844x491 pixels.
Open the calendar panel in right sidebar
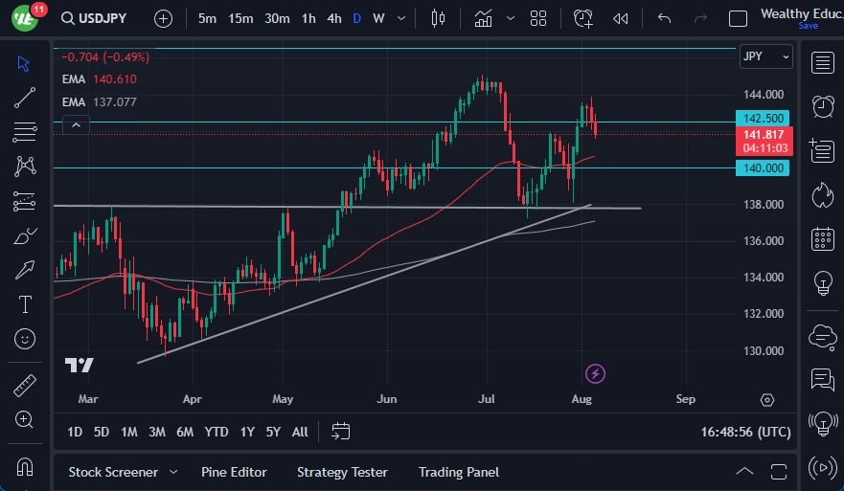tap(822, 238)
